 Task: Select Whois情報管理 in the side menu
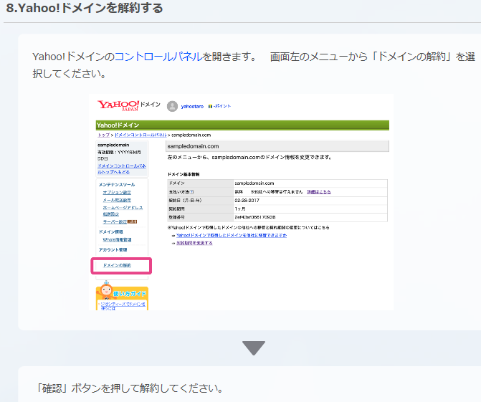tap(117, 240)
